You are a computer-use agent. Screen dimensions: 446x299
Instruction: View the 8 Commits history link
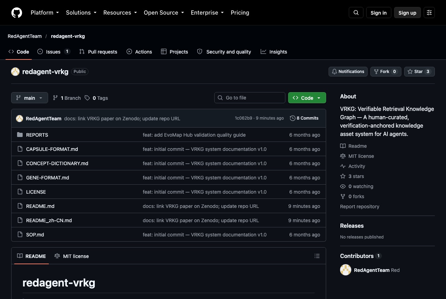click(x=304, y=118)
